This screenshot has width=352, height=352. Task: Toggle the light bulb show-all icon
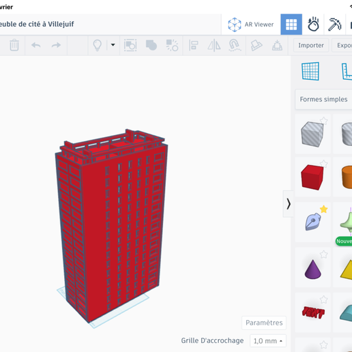click(x=98, y=45)
